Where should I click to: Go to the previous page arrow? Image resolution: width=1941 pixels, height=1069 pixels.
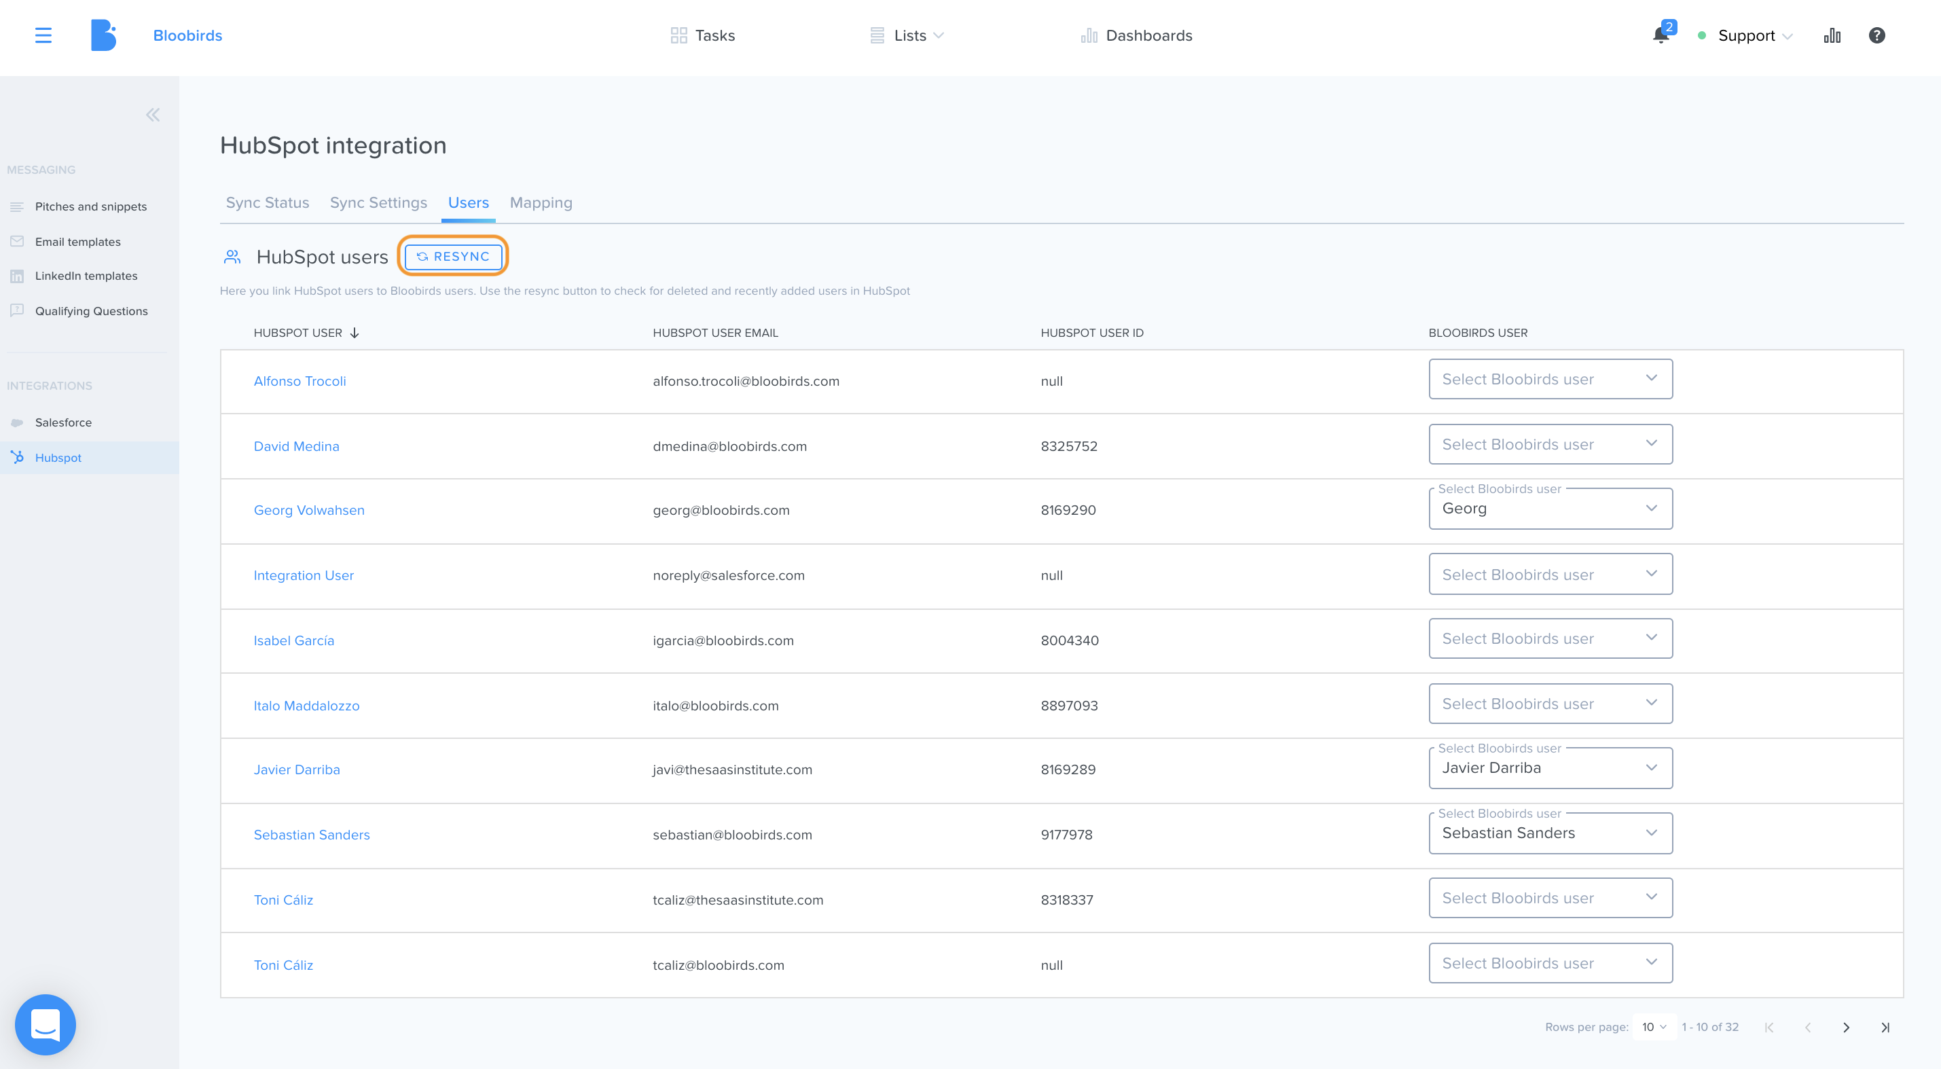(x=1808, y=1027)
